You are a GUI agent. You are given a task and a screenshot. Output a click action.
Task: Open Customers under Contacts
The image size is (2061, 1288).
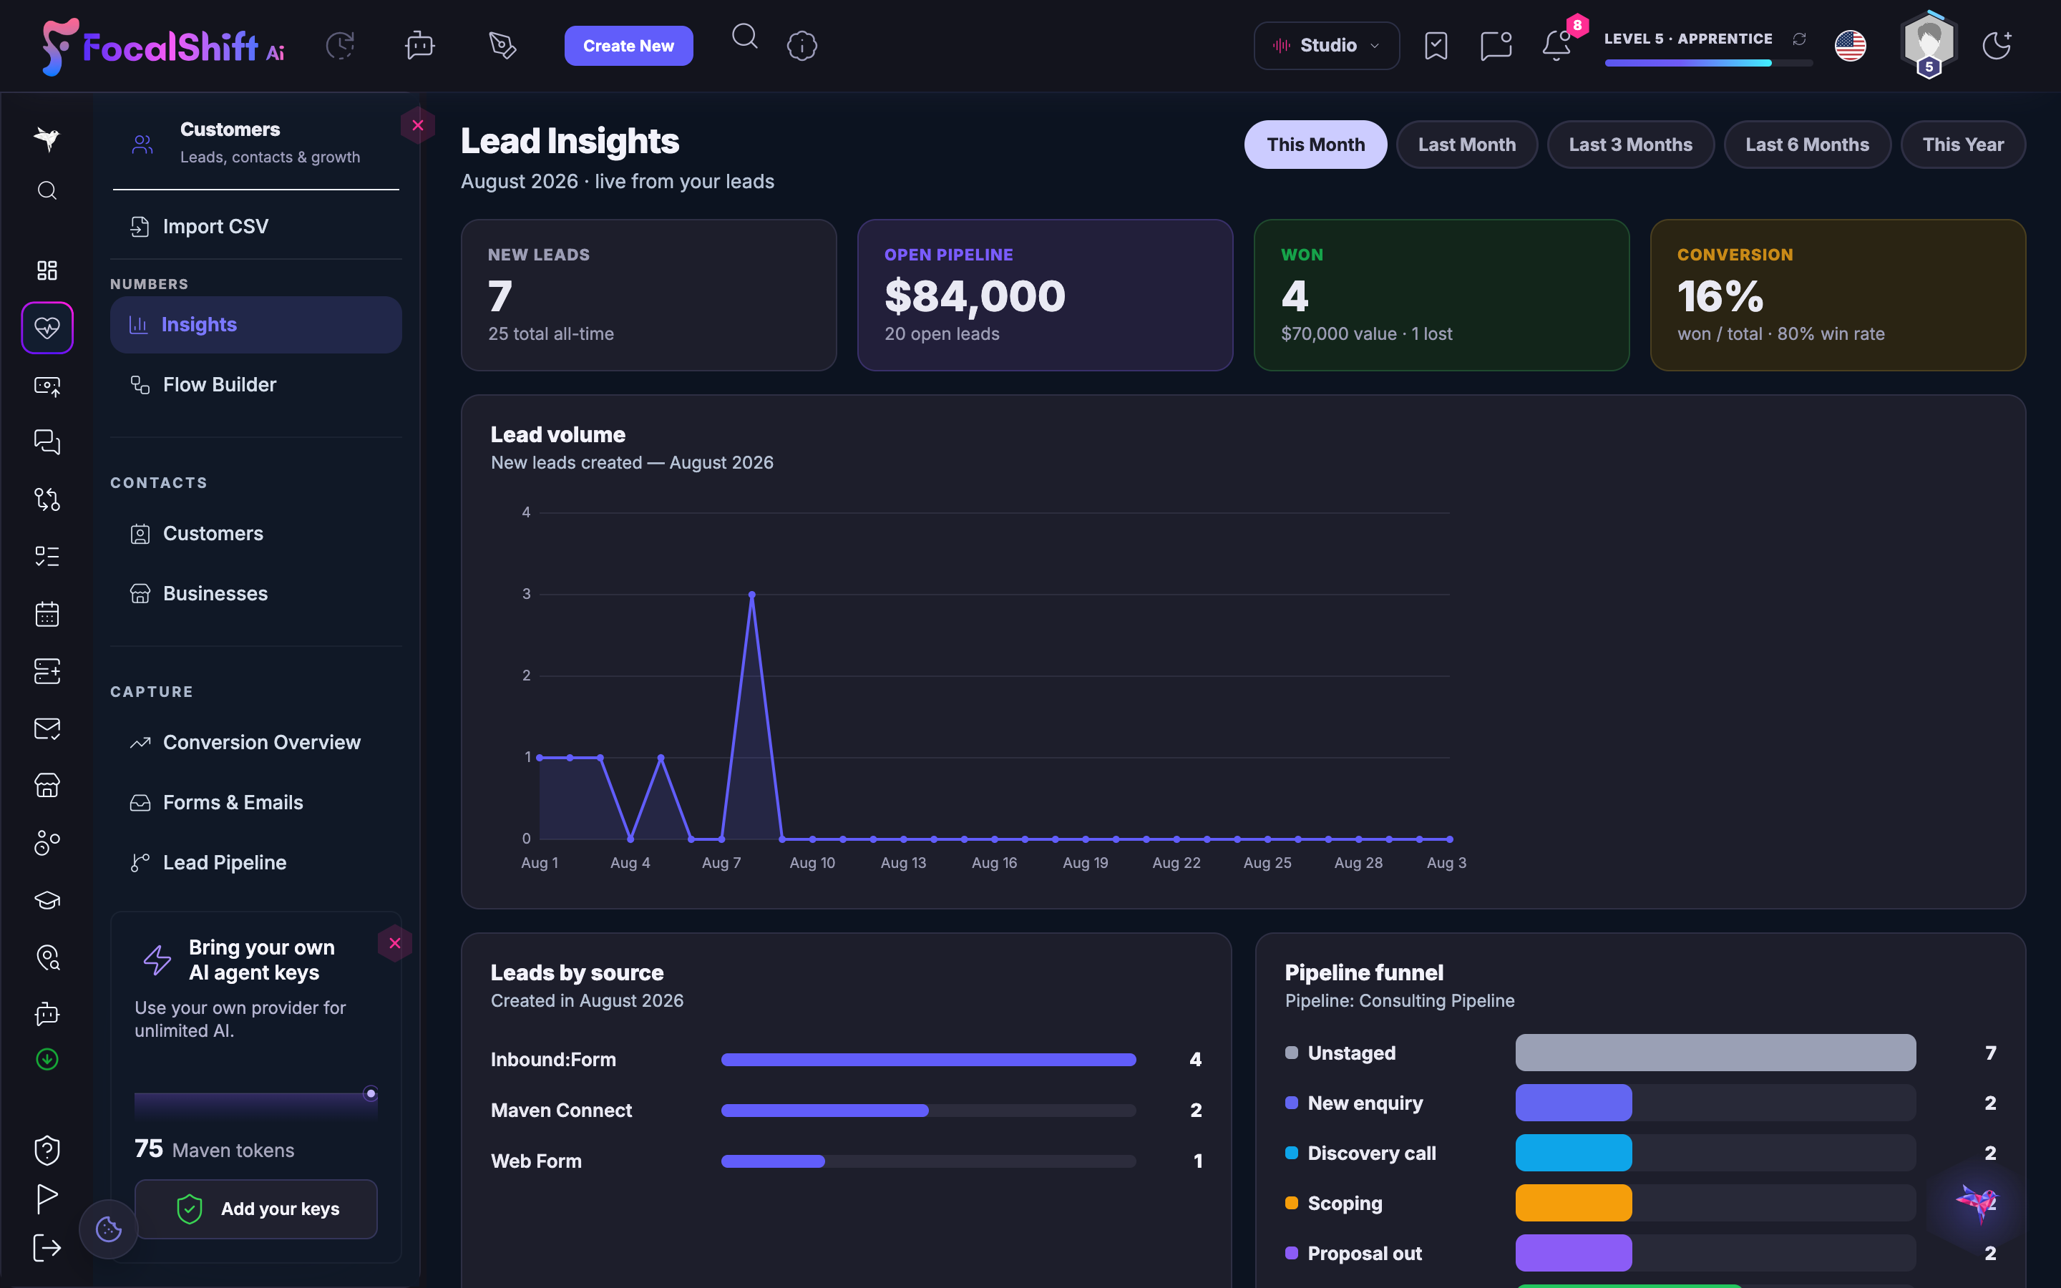point(255,533)
